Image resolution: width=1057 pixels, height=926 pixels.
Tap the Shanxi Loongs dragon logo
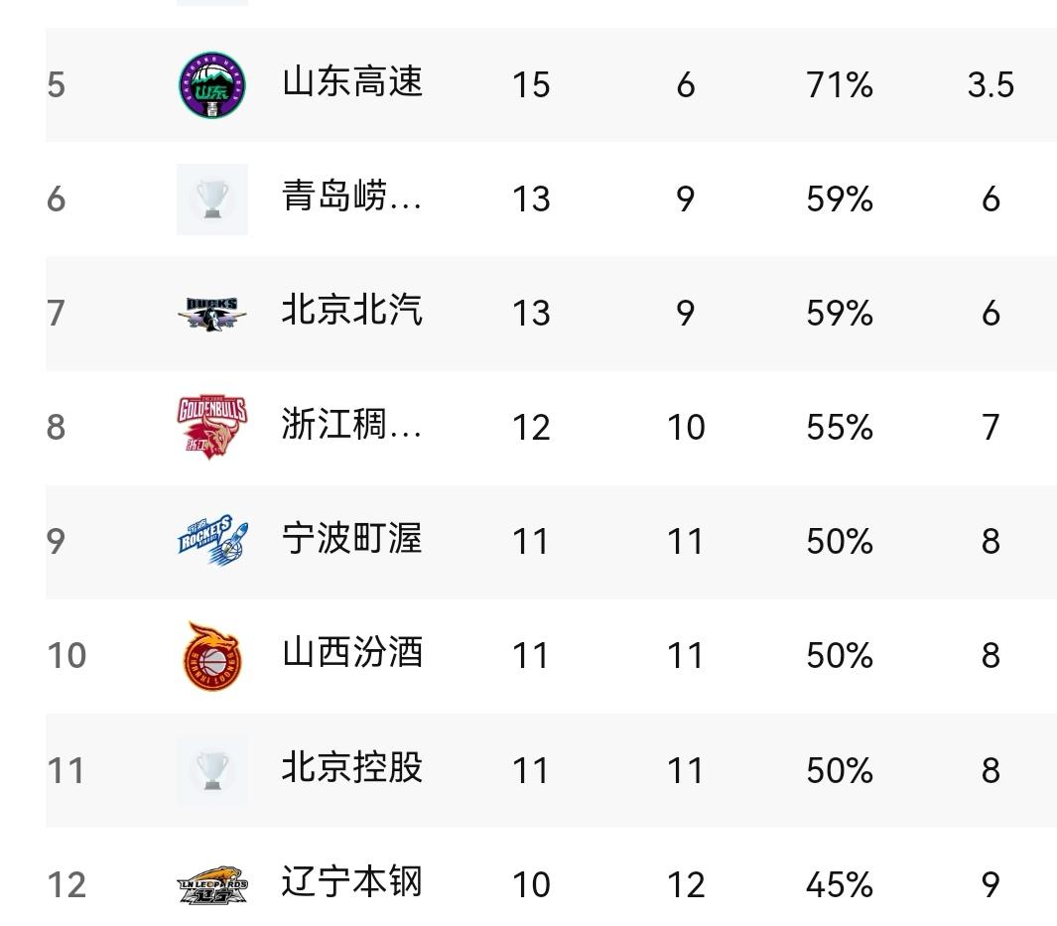pyautogui.click(x=212, y=656)
